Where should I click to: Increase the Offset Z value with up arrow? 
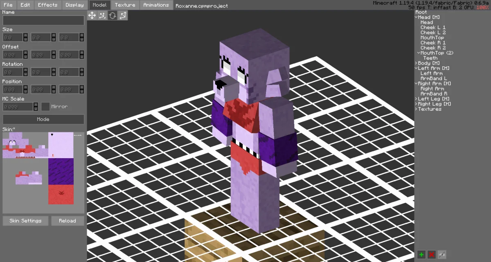81,53
